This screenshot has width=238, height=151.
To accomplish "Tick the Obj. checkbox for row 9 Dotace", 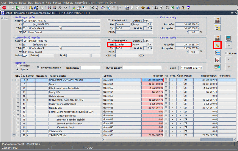I will pos(18,84).
